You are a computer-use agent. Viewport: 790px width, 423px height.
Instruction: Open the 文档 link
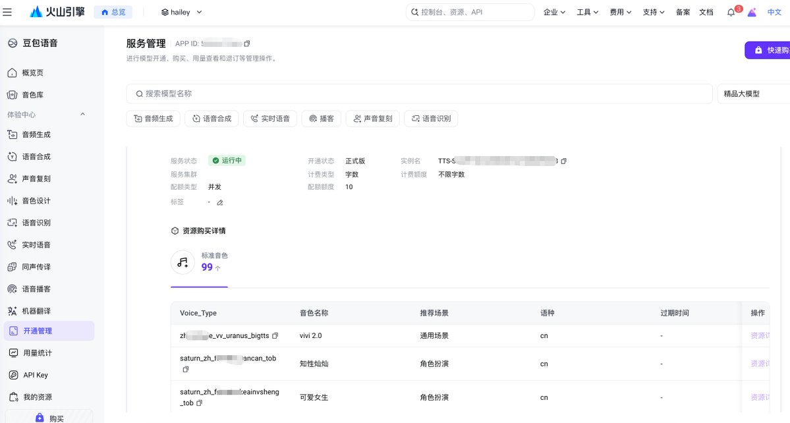(706, 12)
